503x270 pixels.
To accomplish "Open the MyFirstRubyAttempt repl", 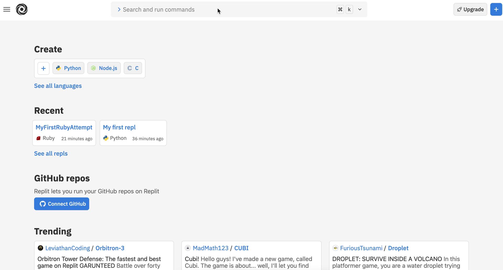I will click(64, 127).
